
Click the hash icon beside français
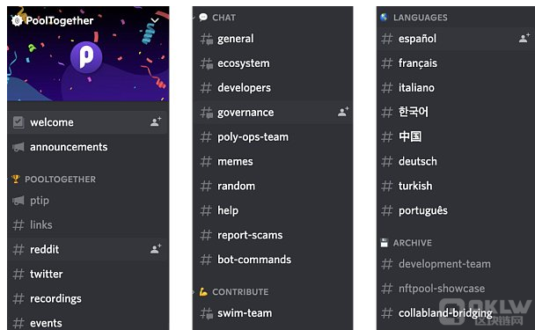[386, 63]
